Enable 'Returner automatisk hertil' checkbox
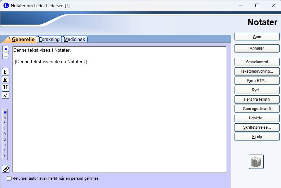 point(9,178)
